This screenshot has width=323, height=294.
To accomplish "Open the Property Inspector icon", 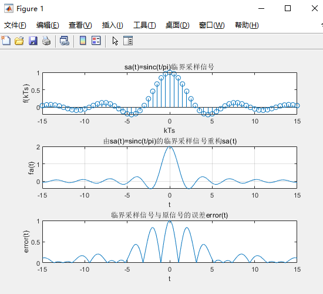I will 128,41.
